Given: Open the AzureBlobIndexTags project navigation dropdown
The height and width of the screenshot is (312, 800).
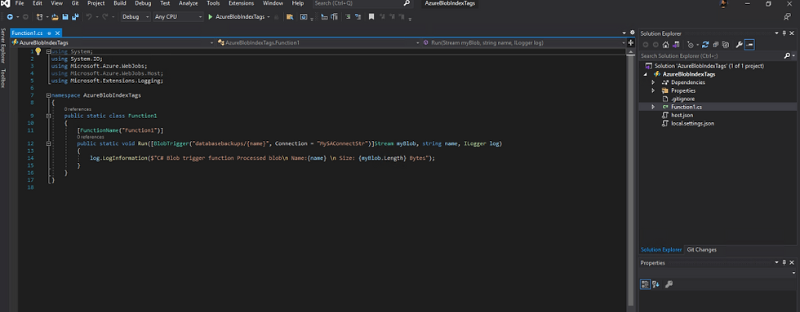Looking at the screenshot, I should click(x=113, y=42).
